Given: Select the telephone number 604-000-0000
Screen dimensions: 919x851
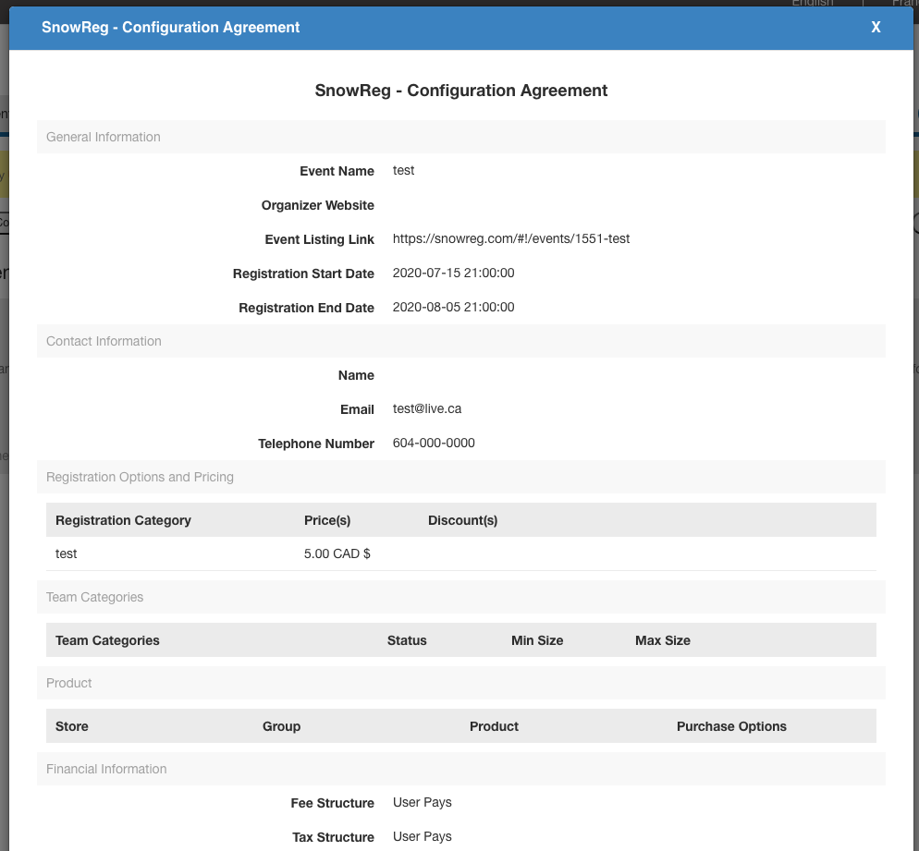Looking at the screenshot, I should click(434, 443).
